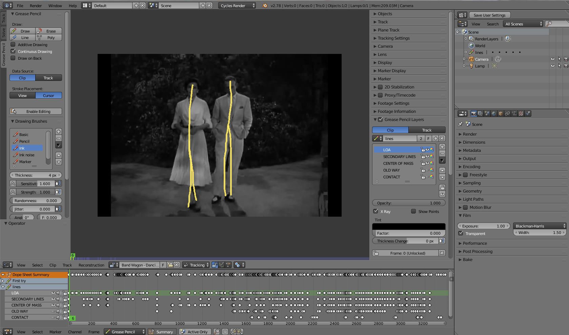
Task: Open the dope sheet Marker menu
Action: [55, 332]
